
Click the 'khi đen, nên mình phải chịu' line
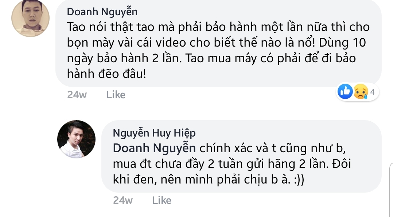209,180
